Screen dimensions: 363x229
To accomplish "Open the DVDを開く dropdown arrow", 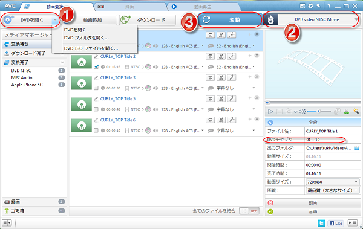I will [55, 20].
